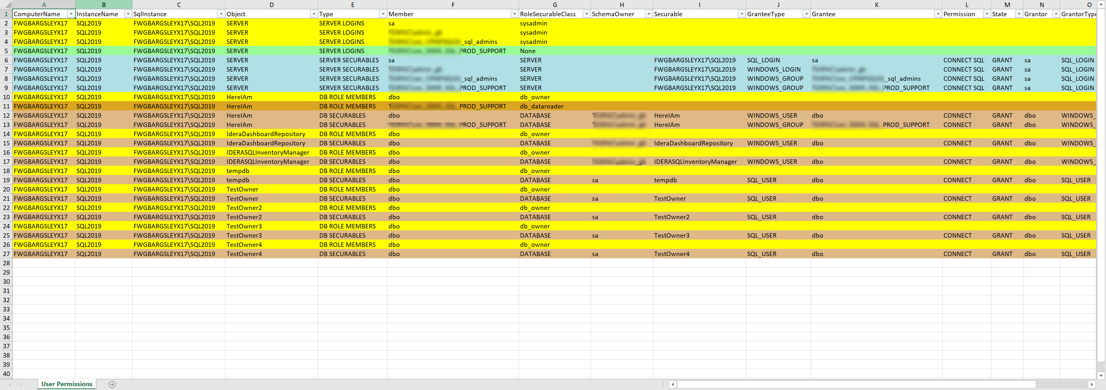Select column K header
This screenshot has height=390, width=1106.
click(x=876, y=5)
